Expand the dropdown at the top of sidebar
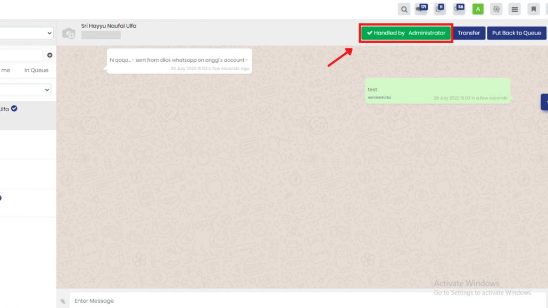The width and height of the screenshot is (548, 308). tap(27, 33)
